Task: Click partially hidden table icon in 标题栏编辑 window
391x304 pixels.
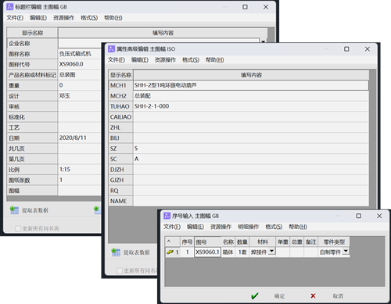Action: 98,210
